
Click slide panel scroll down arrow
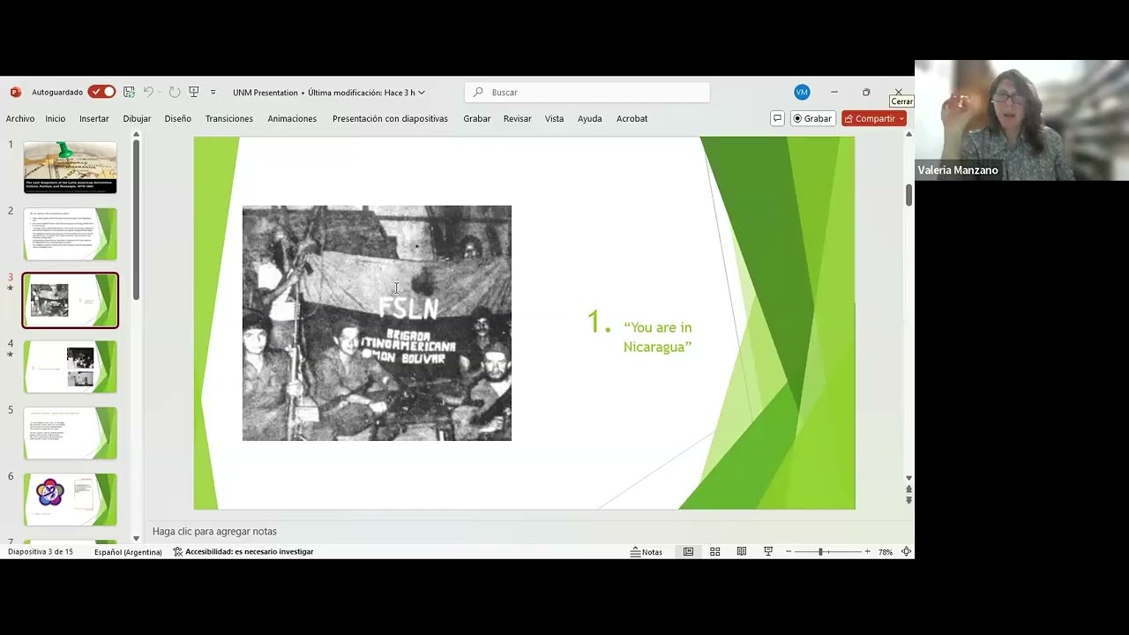[136, 538]
